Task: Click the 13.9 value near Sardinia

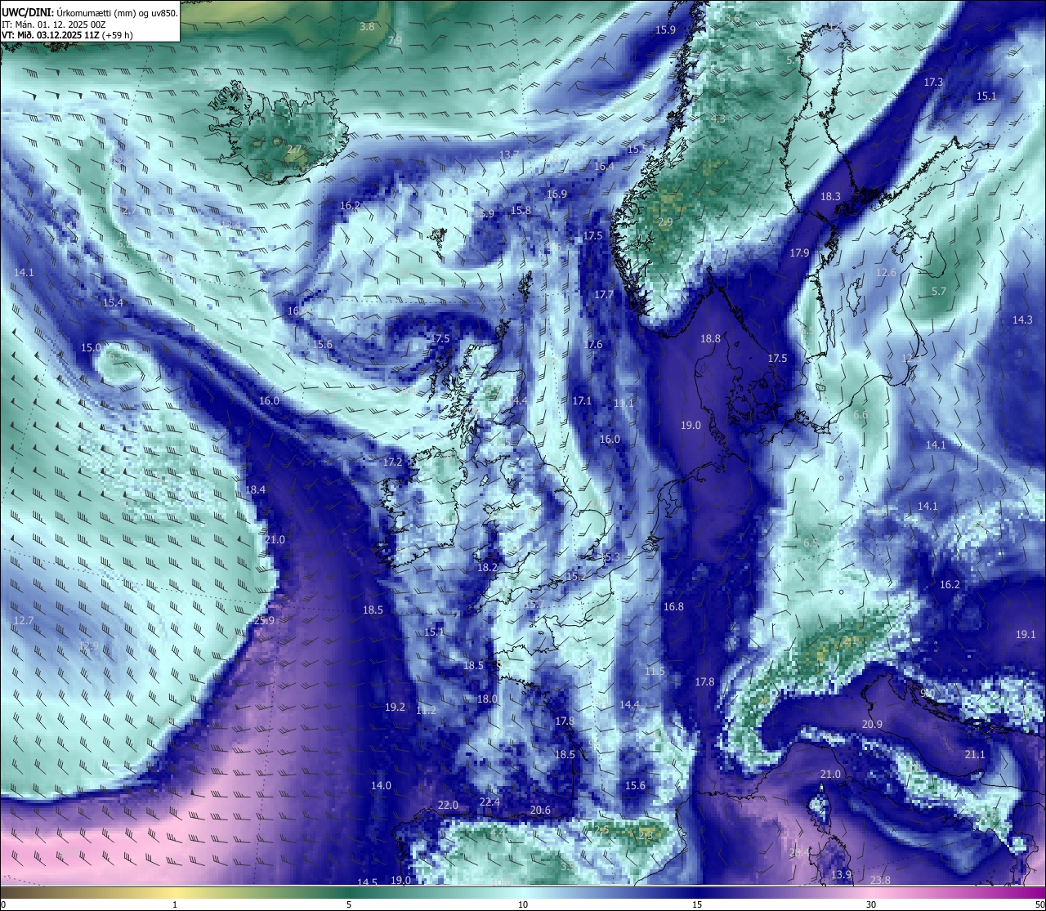Action: 841,875
